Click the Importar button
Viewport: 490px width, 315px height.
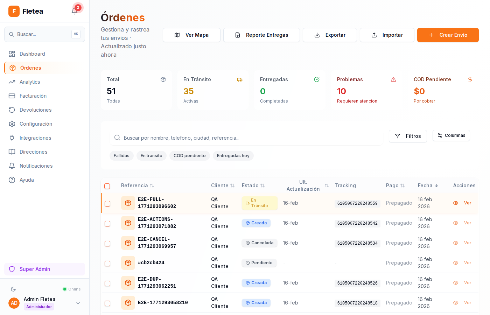point(387,35)
